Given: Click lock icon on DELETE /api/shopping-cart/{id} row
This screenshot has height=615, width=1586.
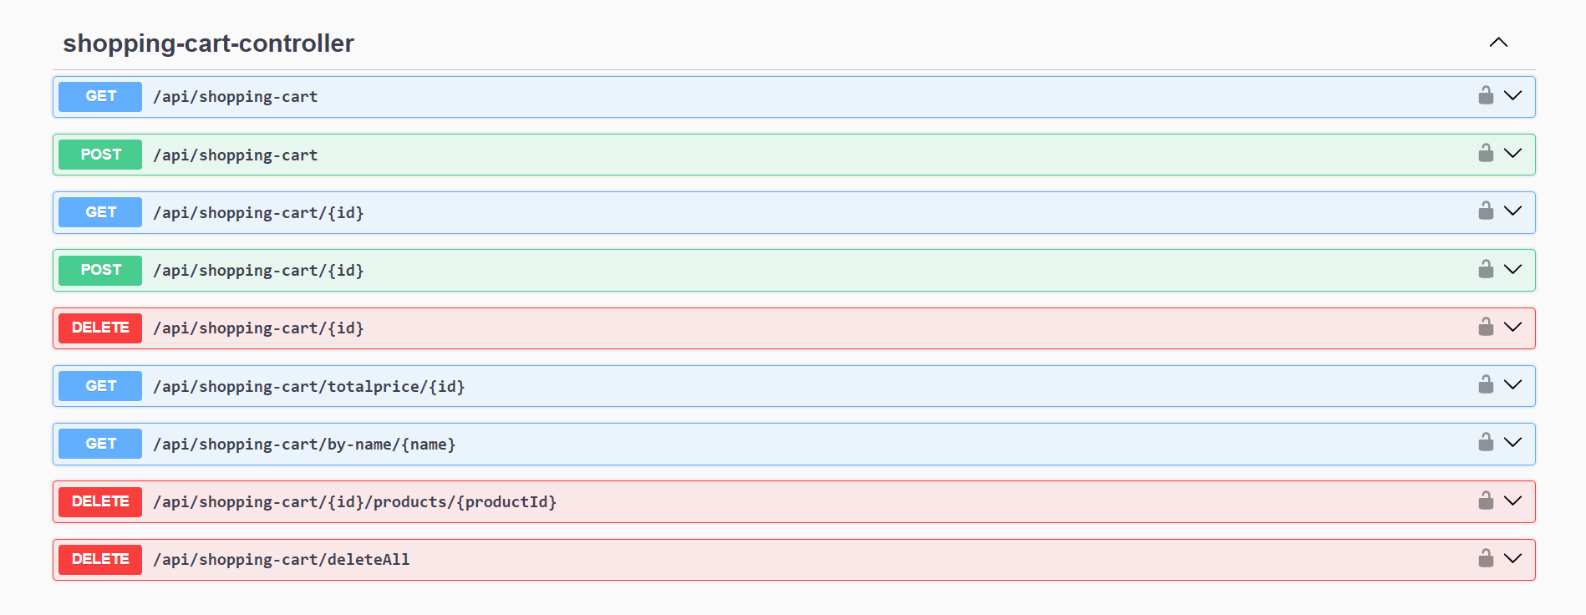Looking at the screenshot, I should click(1485, 327).
